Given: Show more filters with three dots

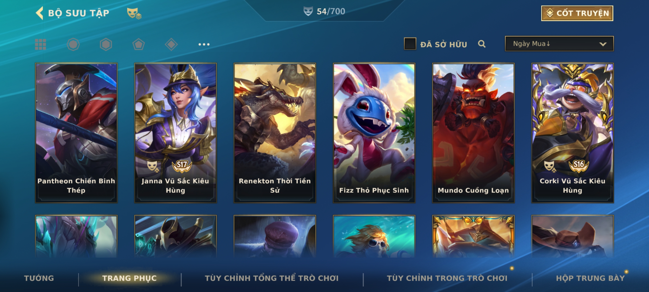Looking at the screenshot, I should (204, 44).
